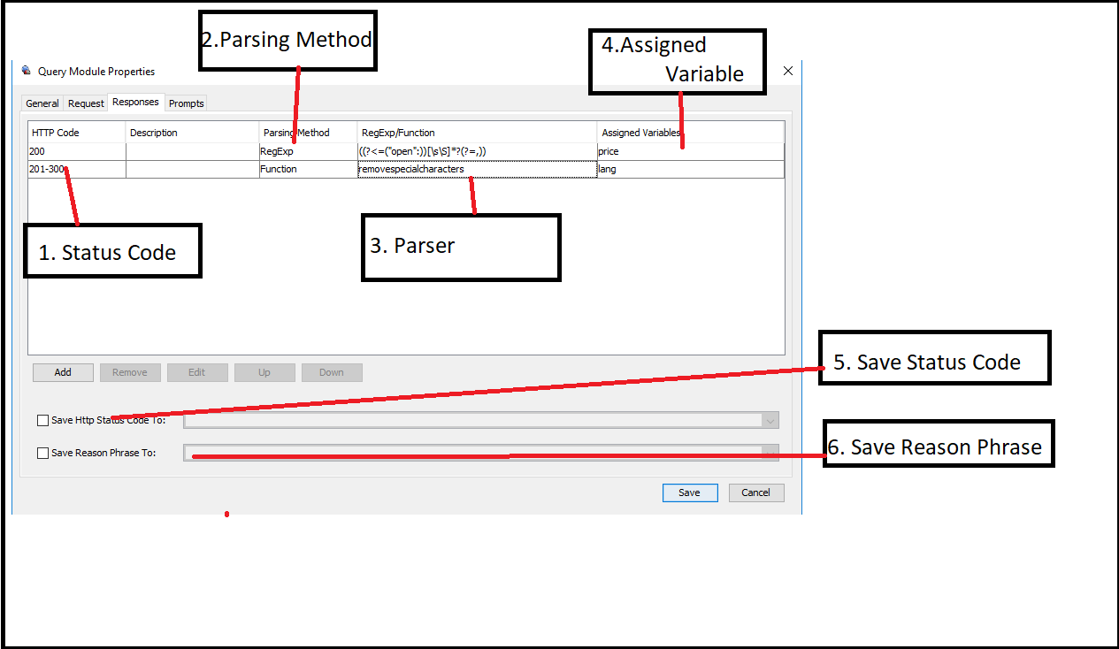This screenshot has height=649, width=1119.
Task: Open the Save Reason Phrase dropdown
Action: coord(770,453)
